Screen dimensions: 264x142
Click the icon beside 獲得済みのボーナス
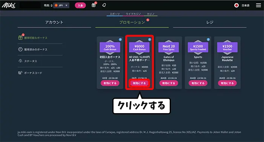tap(20, 49)
